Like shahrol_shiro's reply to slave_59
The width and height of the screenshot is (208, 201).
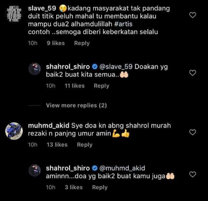pos(192,73)
